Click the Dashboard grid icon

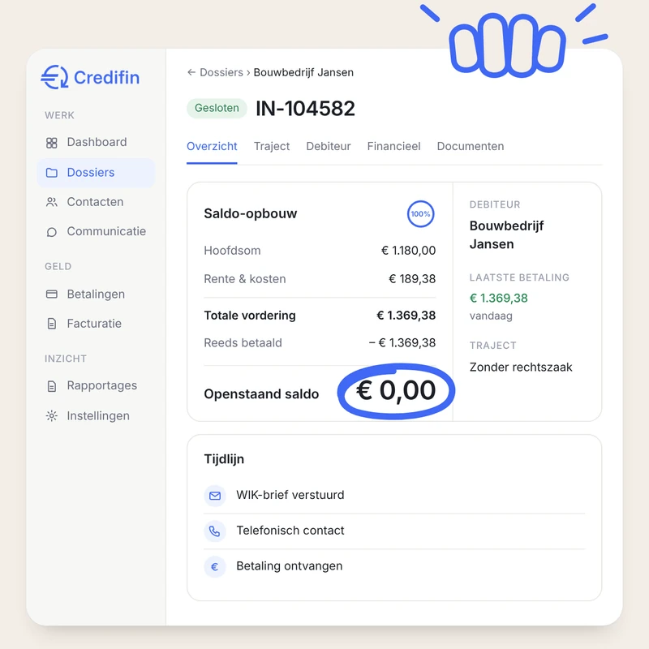pos(52,143)
